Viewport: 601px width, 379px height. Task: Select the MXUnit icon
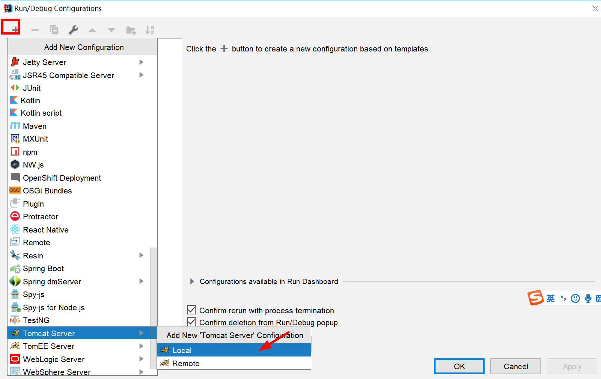[15, 139]
